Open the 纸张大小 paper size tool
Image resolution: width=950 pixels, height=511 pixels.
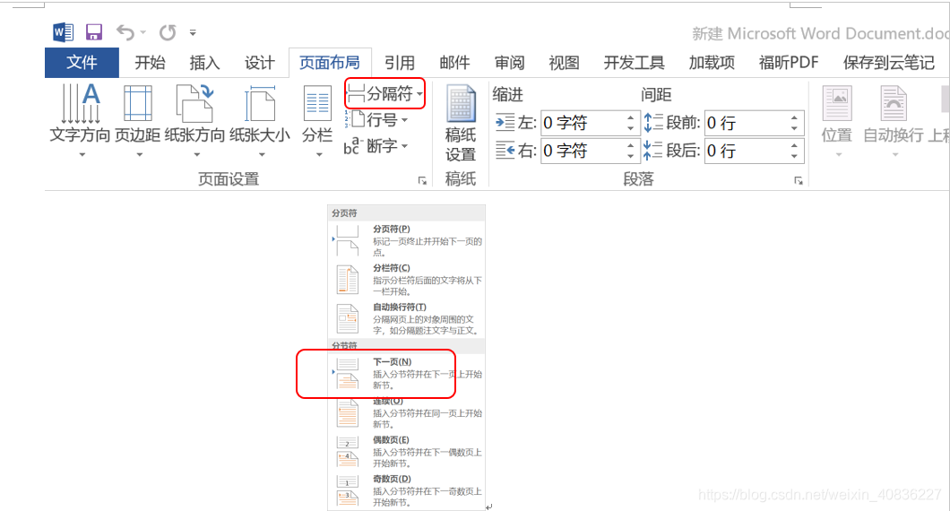(x=260, y=121)
